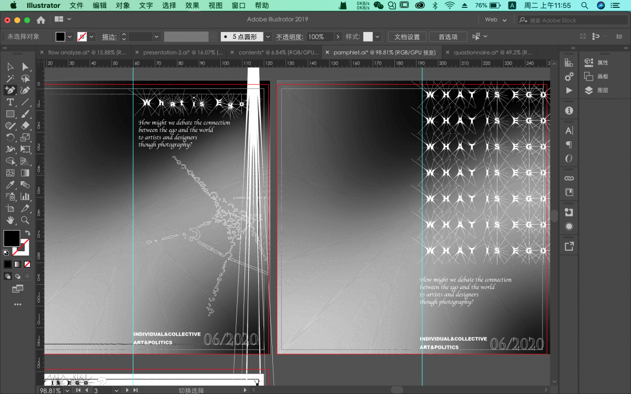
Task: Select the Curvature tool
Action: (25, 90)
